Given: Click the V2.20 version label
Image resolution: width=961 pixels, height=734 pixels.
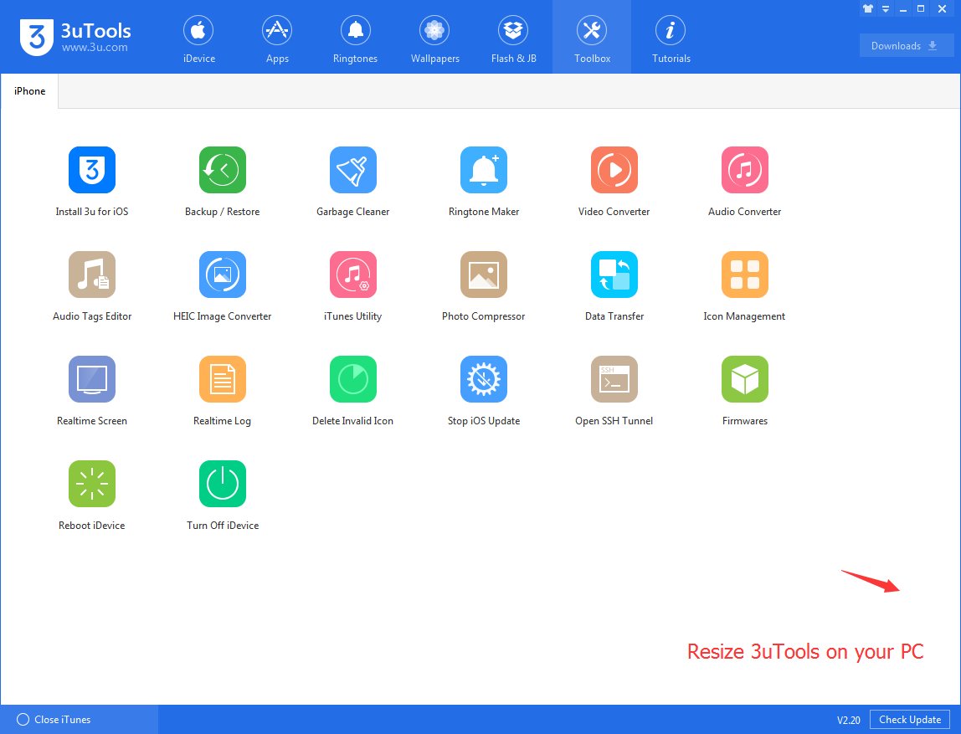Looking at the screenshot, I should click(x=848, y=721).
